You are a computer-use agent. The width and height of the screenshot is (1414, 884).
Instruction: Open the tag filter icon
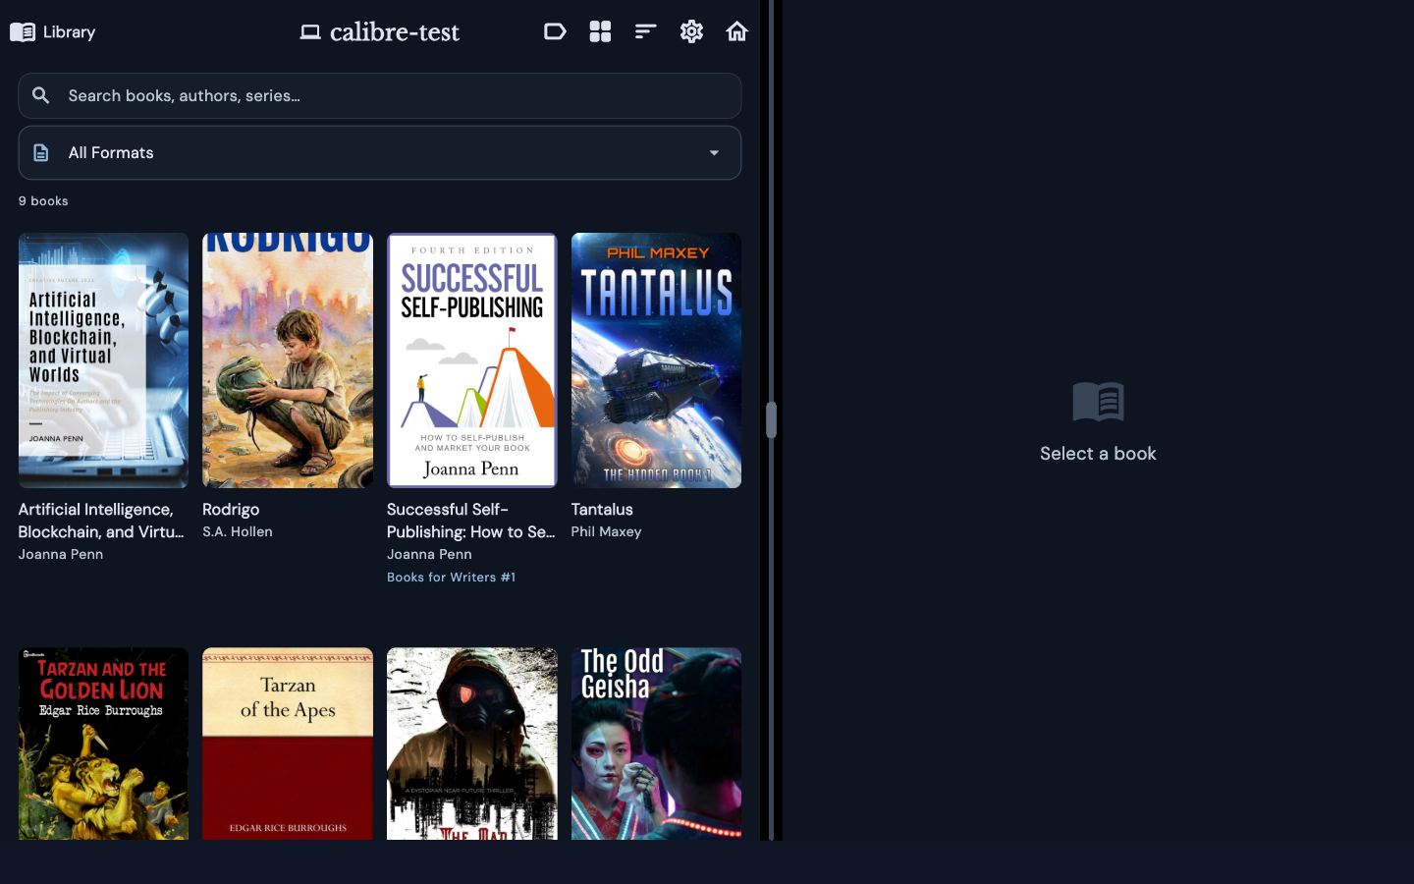555,31
